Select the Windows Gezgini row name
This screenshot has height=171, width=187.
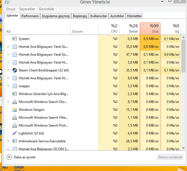31,110
